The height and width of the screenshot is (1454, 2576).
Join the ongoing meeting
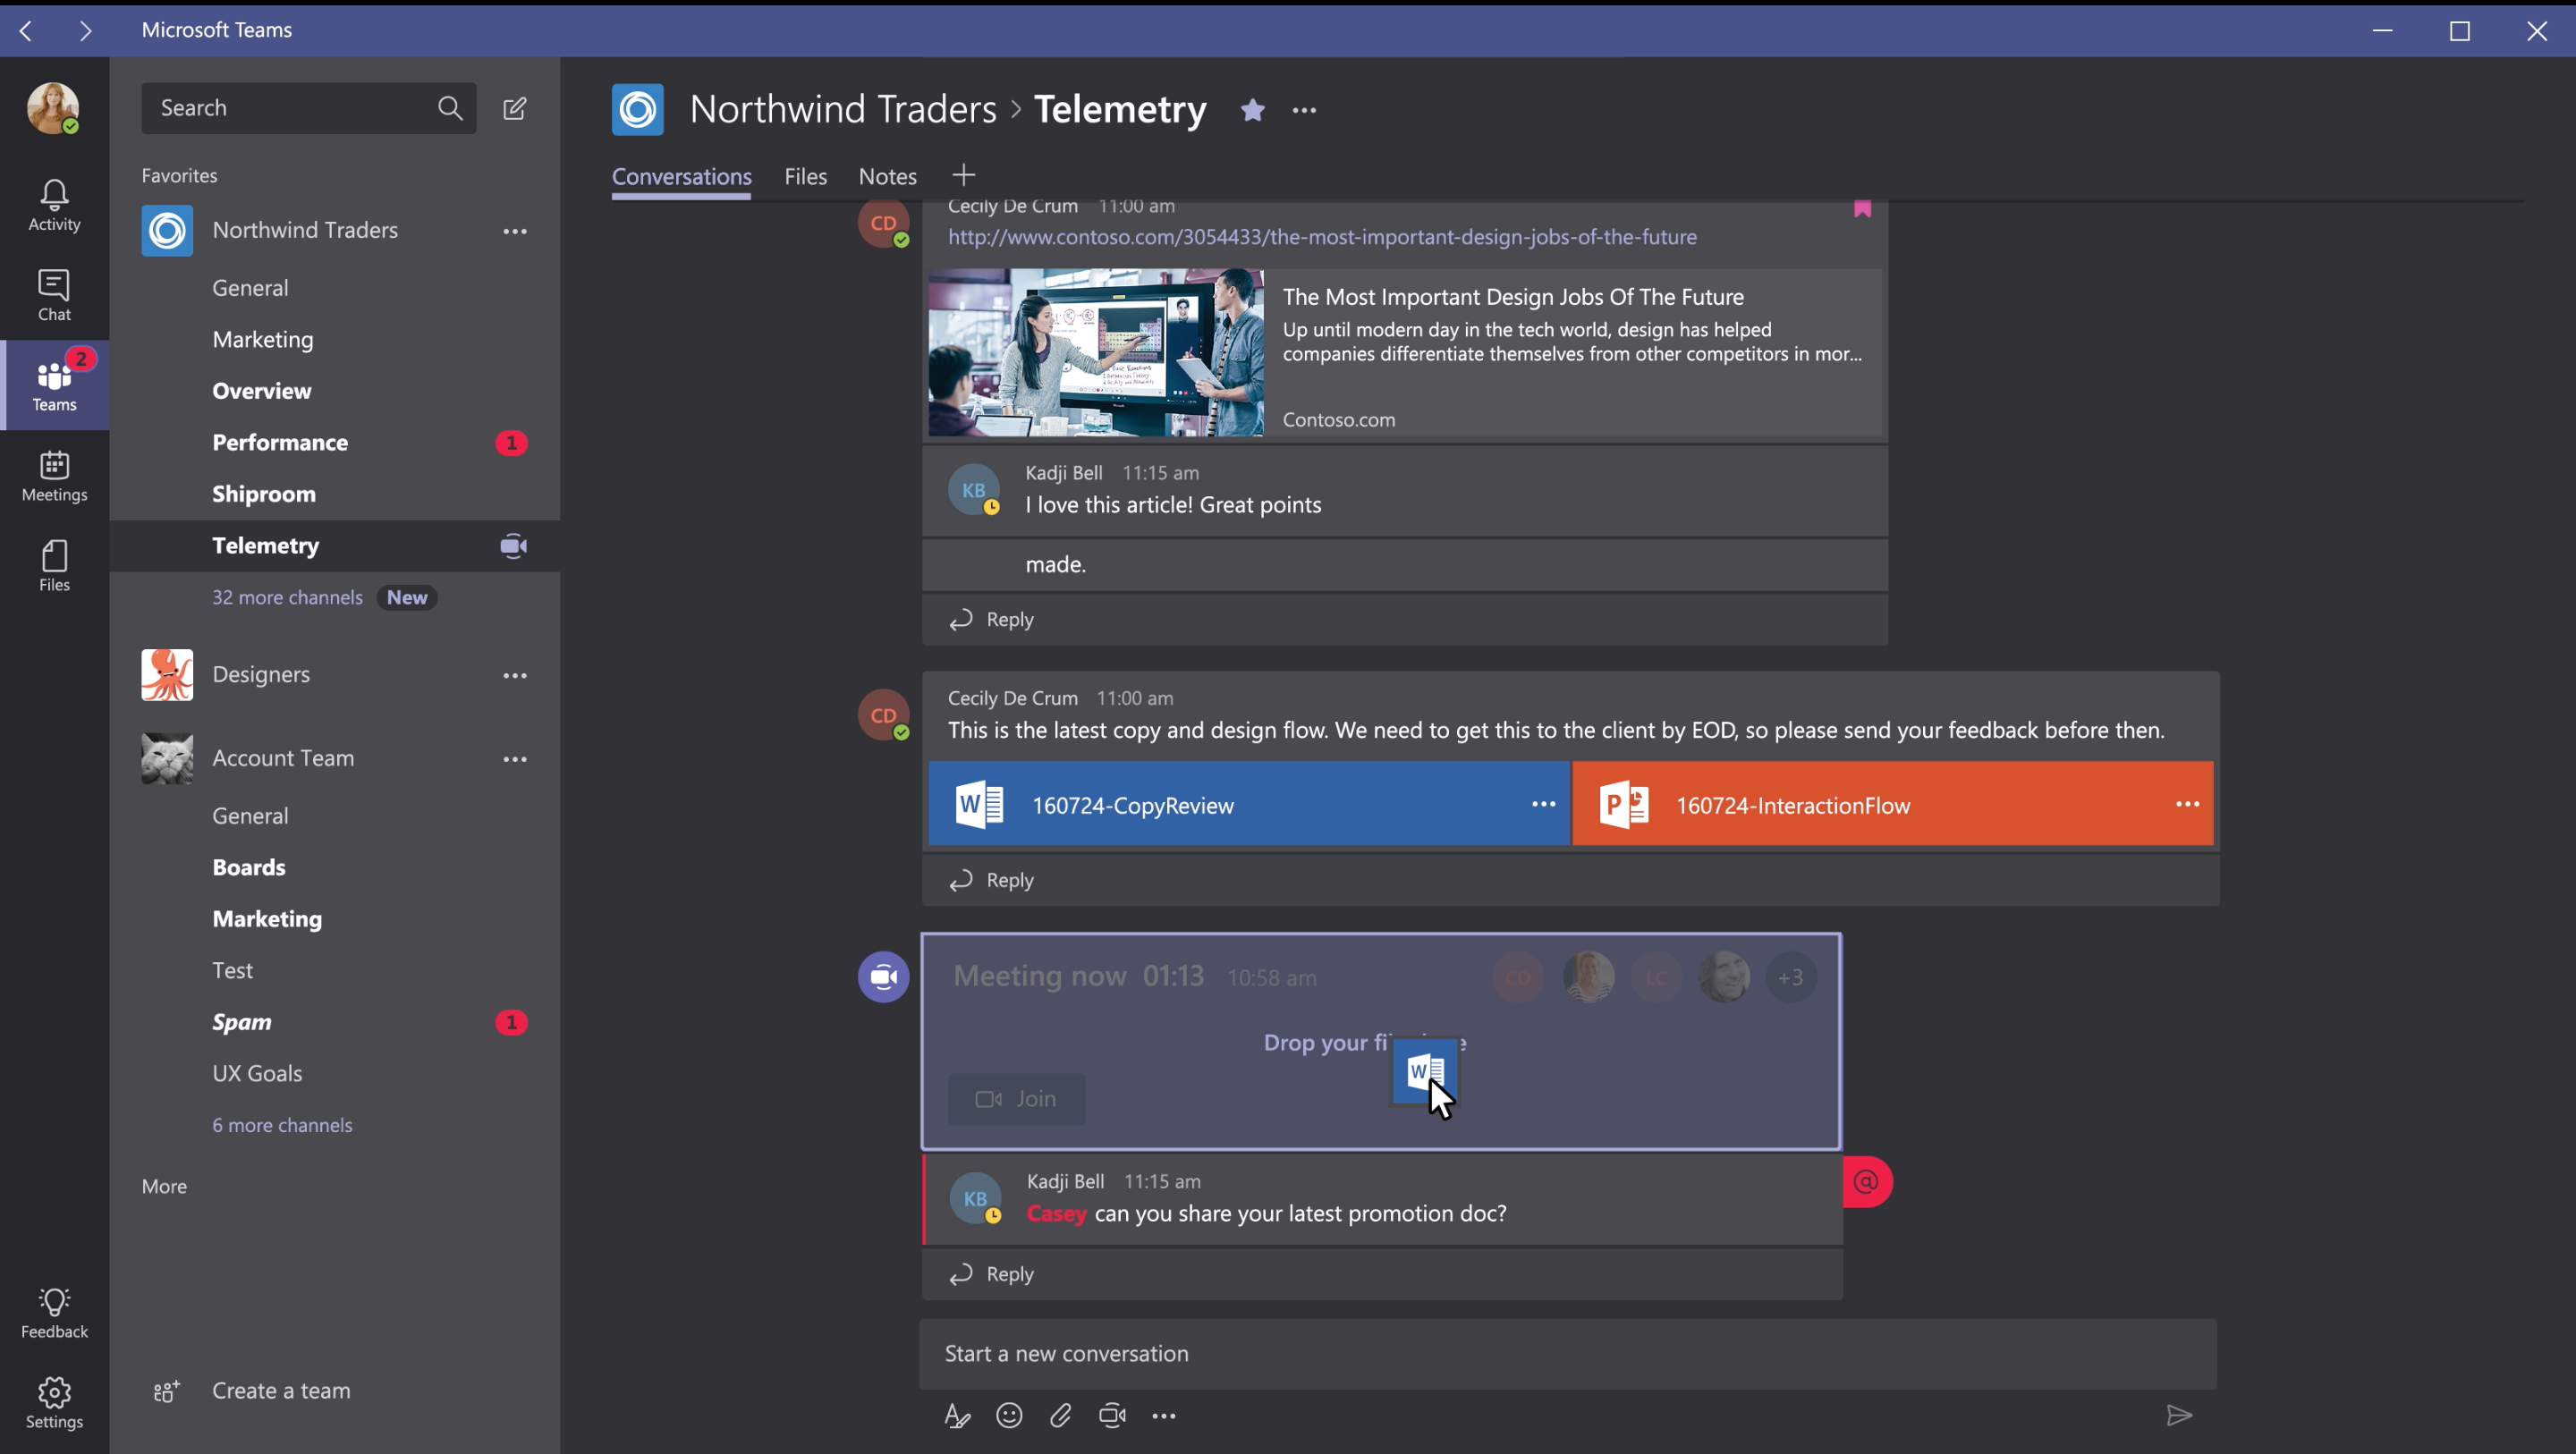(1016, 1099)
